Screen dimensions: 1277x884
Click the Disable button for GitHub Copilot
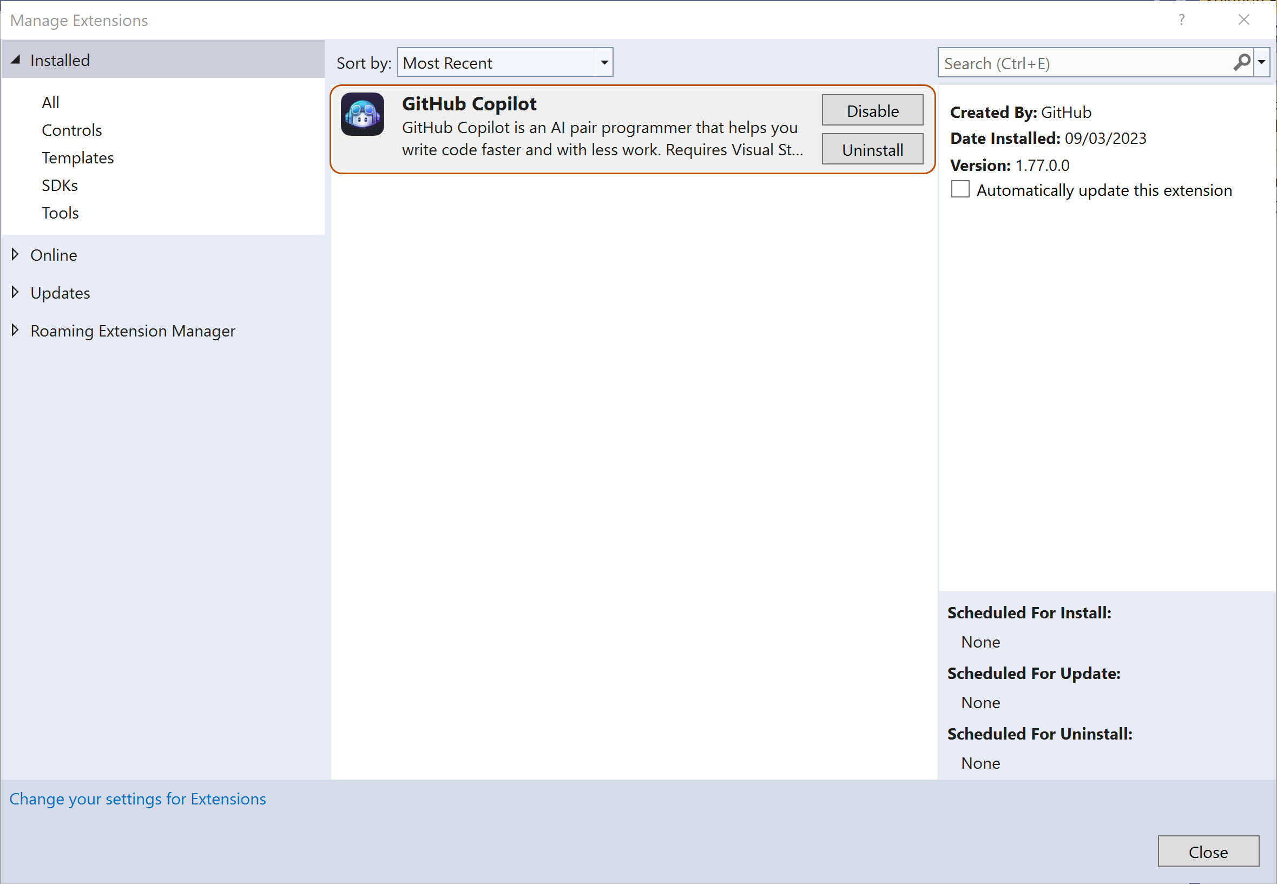coord(871,110)
